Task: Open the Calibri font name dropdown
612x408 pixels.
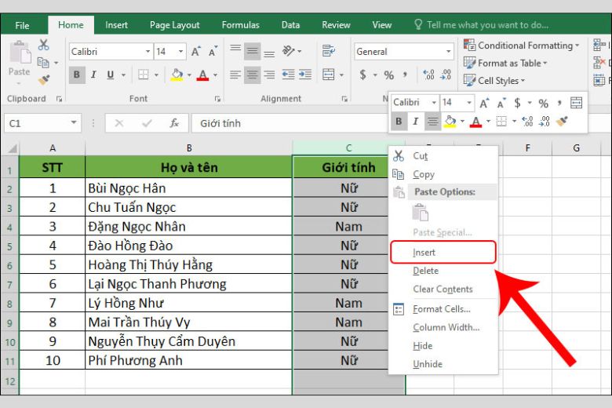Action: coord(148,51)
